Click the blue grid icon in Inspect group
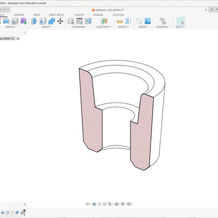The image size is (218, 218). (x=128, y=21)
